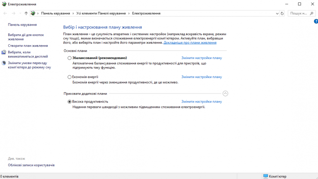Viewport: 318px width, 179px height.
Task: Click the sleep moon icon in sidebar
Action: pyautogui.click(x=4, y=63)
